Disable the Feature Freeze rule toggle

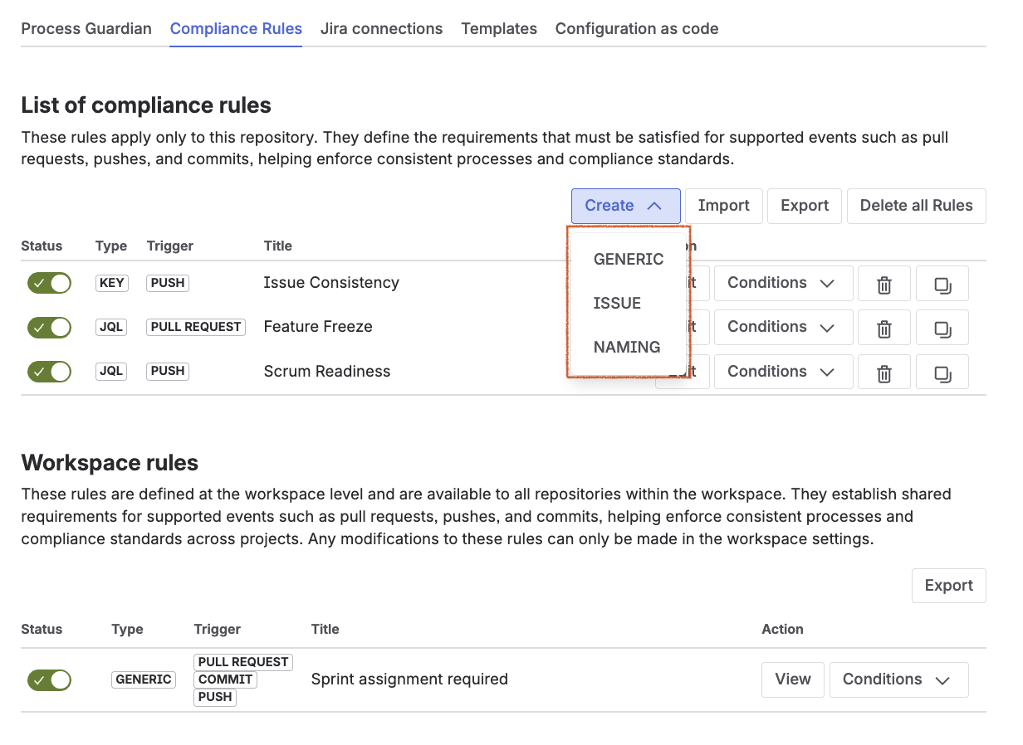(49, 327)
